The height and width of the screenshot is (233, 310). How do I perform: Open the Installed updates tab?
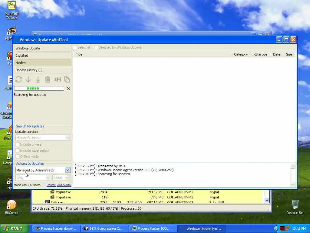pyautogui.click(x=43, y=56)
